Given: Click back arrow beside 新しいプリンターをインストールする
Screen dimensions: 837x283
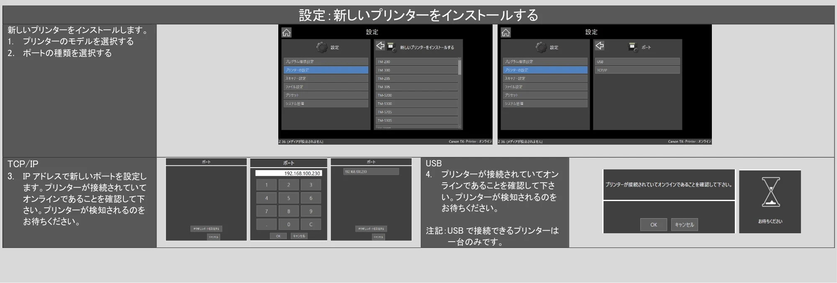Looking at the screenshot, I should (380, 46).
